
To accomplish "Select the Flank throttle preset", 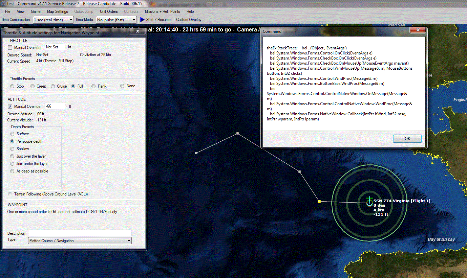I will [93, 86].
